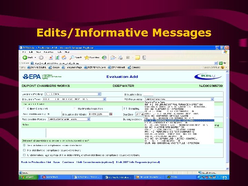Click the Print icon in toolbar
248x186 pixels.
tap(121, 58)
